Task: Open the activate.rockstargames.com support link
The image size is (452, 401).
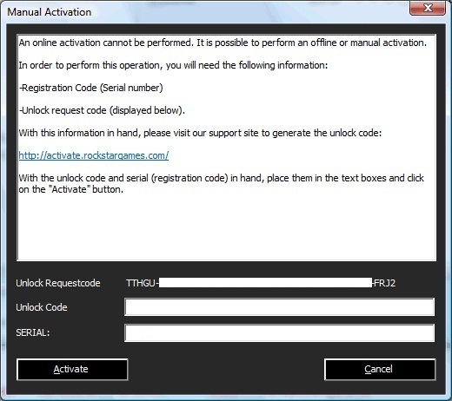Action: point(94,155)
